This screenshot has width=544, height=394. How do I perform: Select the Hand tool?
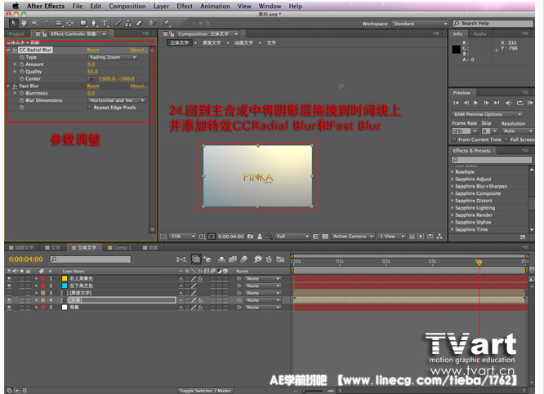point(24,23)
